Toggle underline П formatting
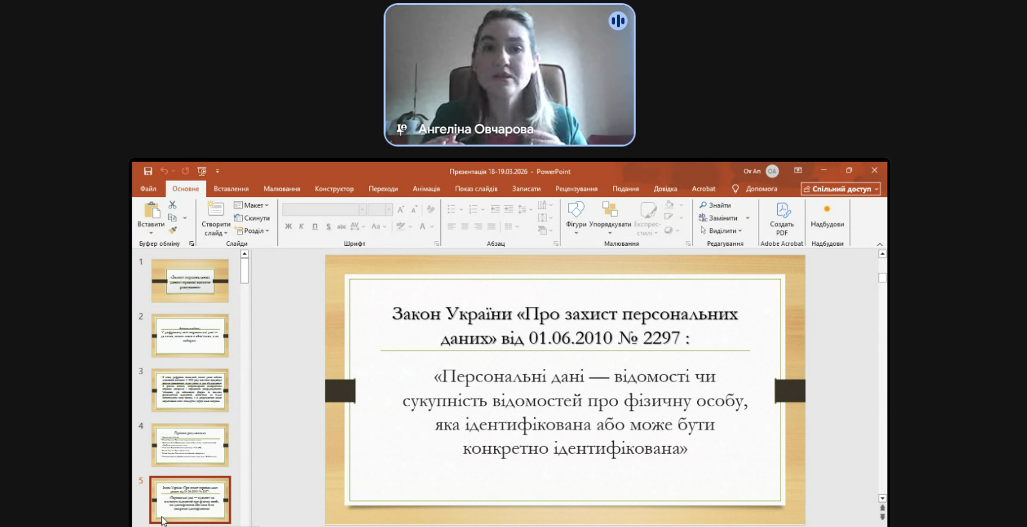This screenshot has height=527, width=1027. [315, 227]
